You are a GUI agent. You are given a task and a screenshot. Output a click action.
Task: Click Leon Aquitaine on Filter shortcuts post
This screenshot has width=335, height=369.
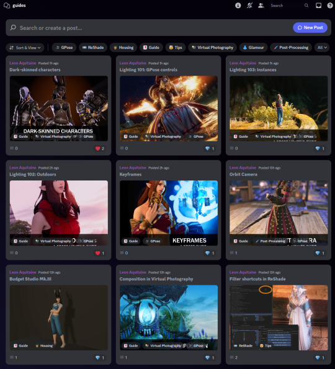(243, 272)
